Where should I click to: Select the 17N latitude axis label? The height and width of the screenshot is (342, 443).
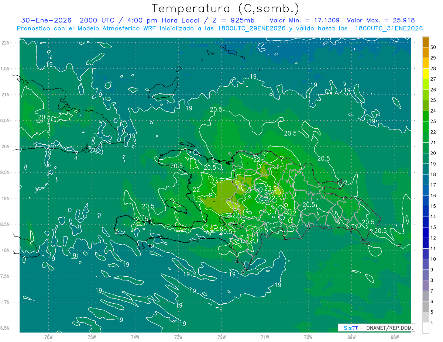tap(6, 302)
